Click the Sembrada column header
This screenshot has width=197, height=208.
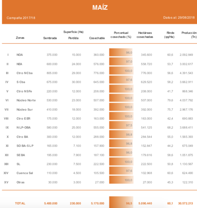point(50,38)
